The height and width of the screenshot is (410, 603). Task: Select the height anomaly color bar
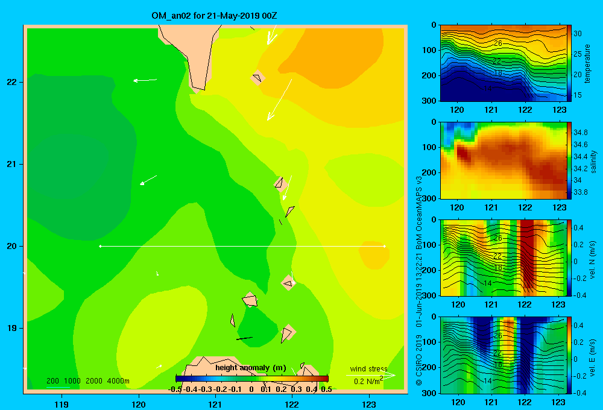click(x=252, y=379)
